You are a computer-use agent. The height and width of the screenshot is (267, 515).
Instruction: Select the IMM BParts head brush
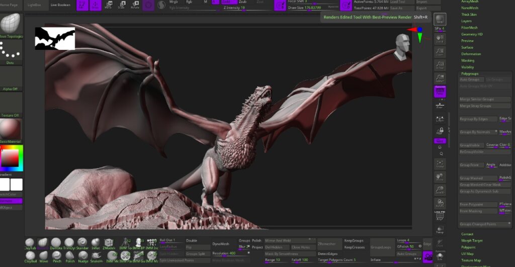point(139,244)
